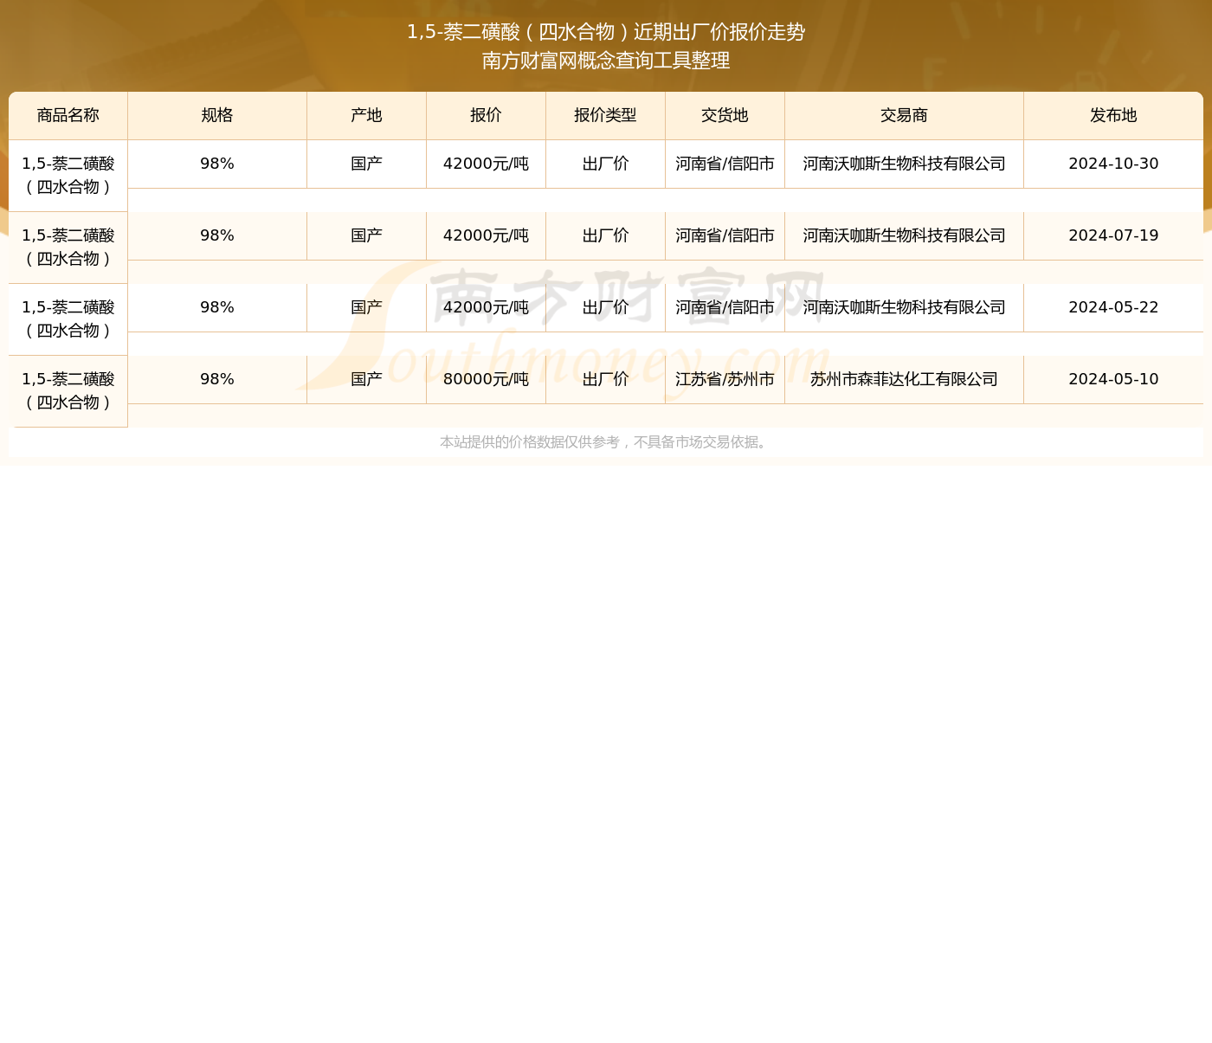Image resolution: width=1212 pixels, height=1043 pixels.
Task: Click the 报价类型 column header
Action: point(606,116)
